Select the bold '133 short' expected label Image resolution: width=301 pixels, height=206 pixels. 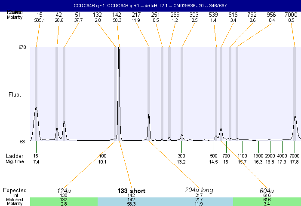(131, 191)
